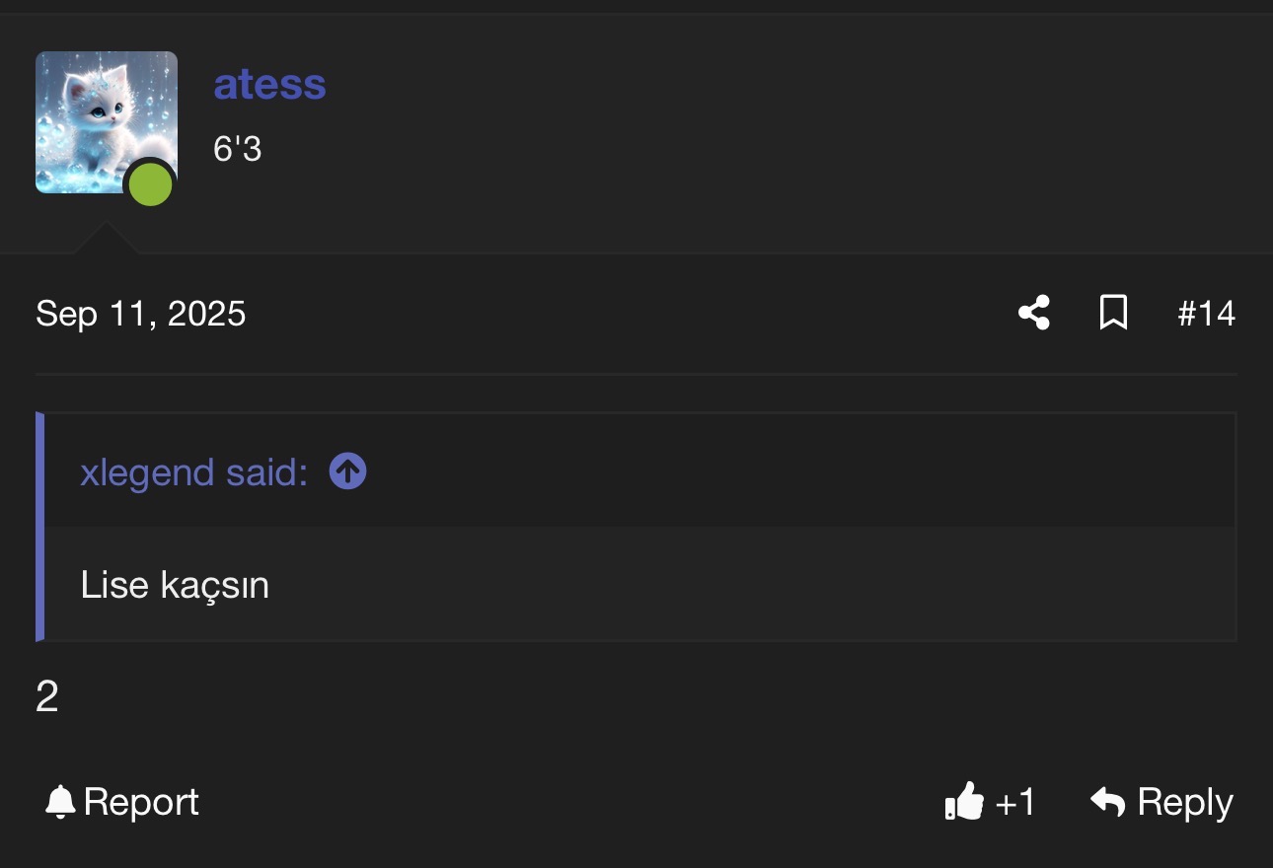Bookmark this post using the bookmark icon
This screenshot has height=868, width=1273.
click(1114, 314)
